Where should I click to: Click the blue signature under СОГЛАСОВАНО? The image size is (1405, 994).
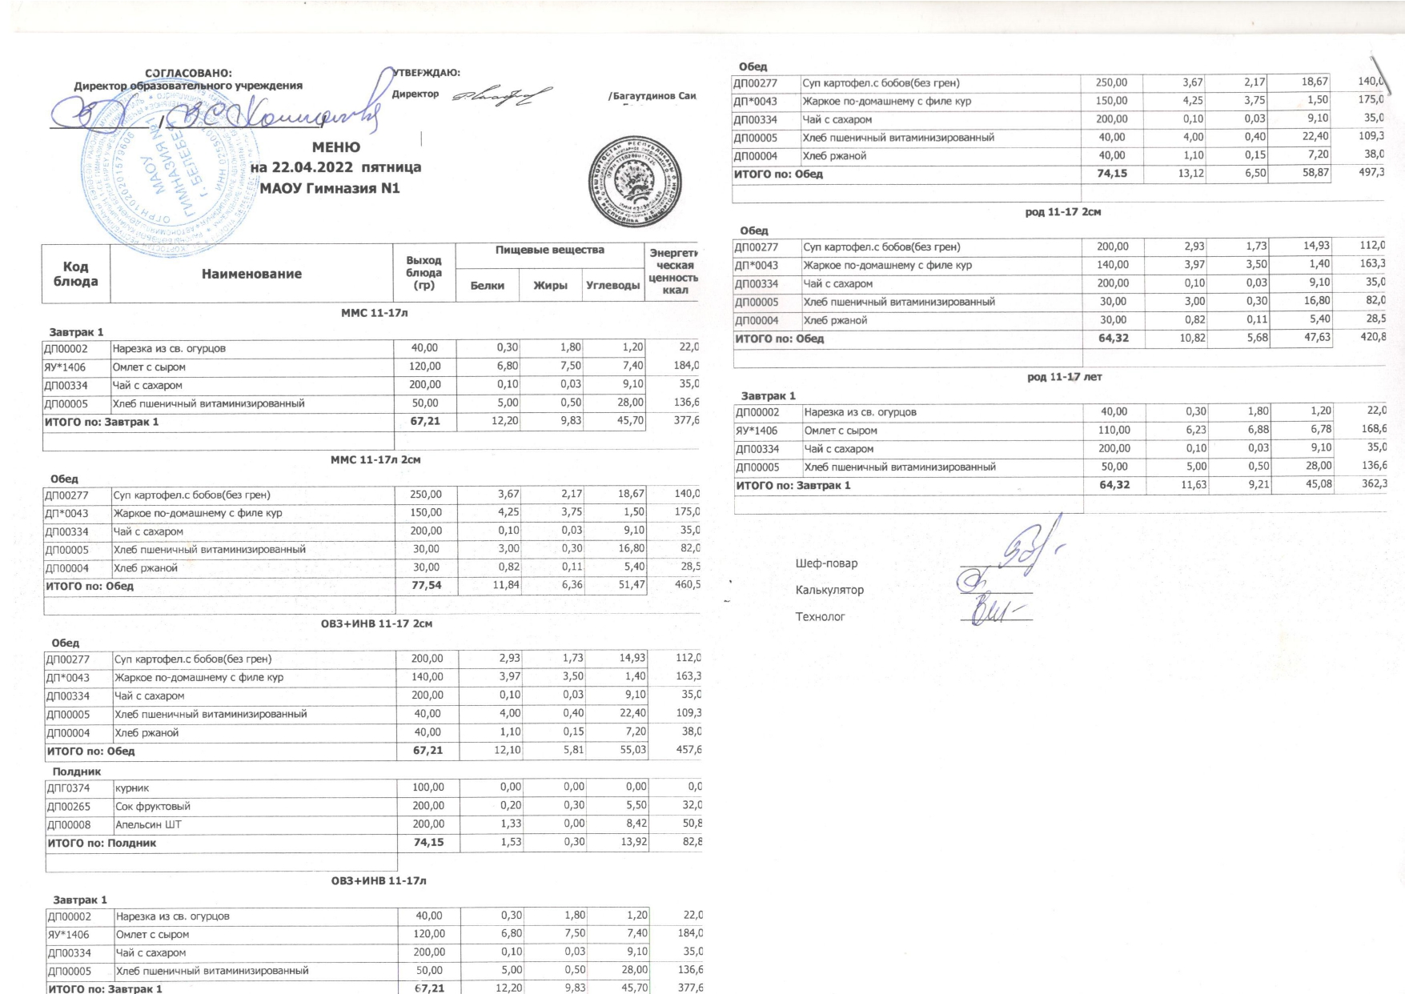click(216, 115)
